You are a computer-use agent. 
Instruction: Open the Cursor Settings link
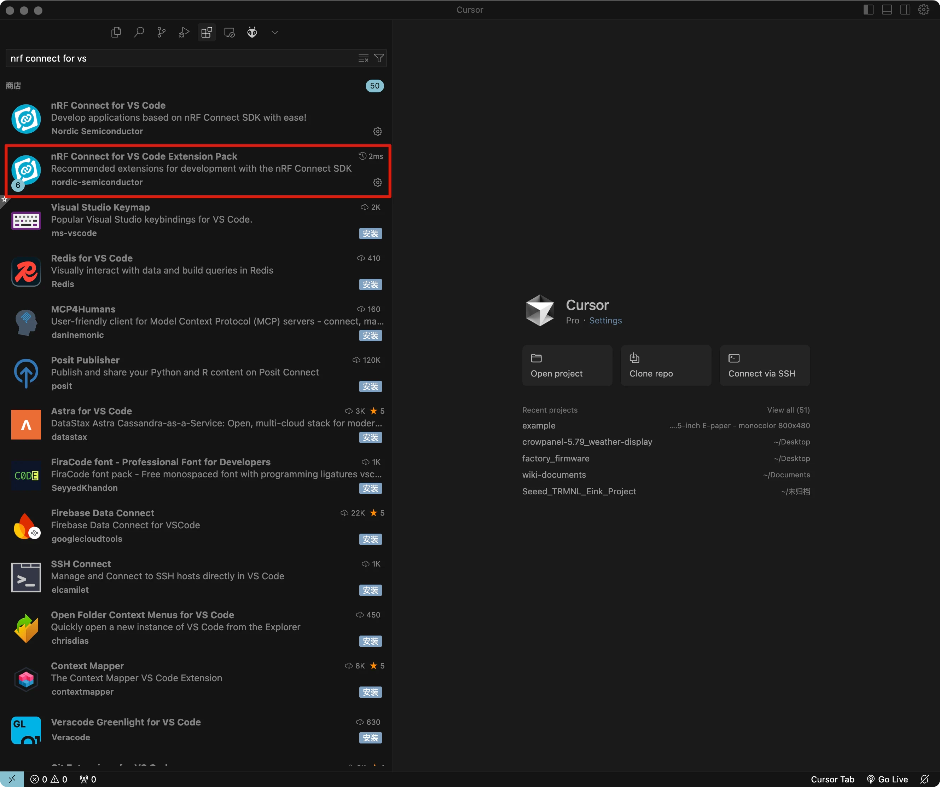point(605,320)
